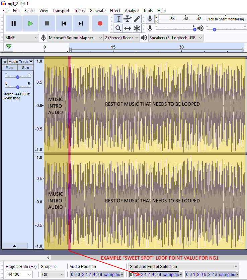This screenshot has height=280, width=247.
Task: Select the Envelope tool
Action: (x=128, y=19)
